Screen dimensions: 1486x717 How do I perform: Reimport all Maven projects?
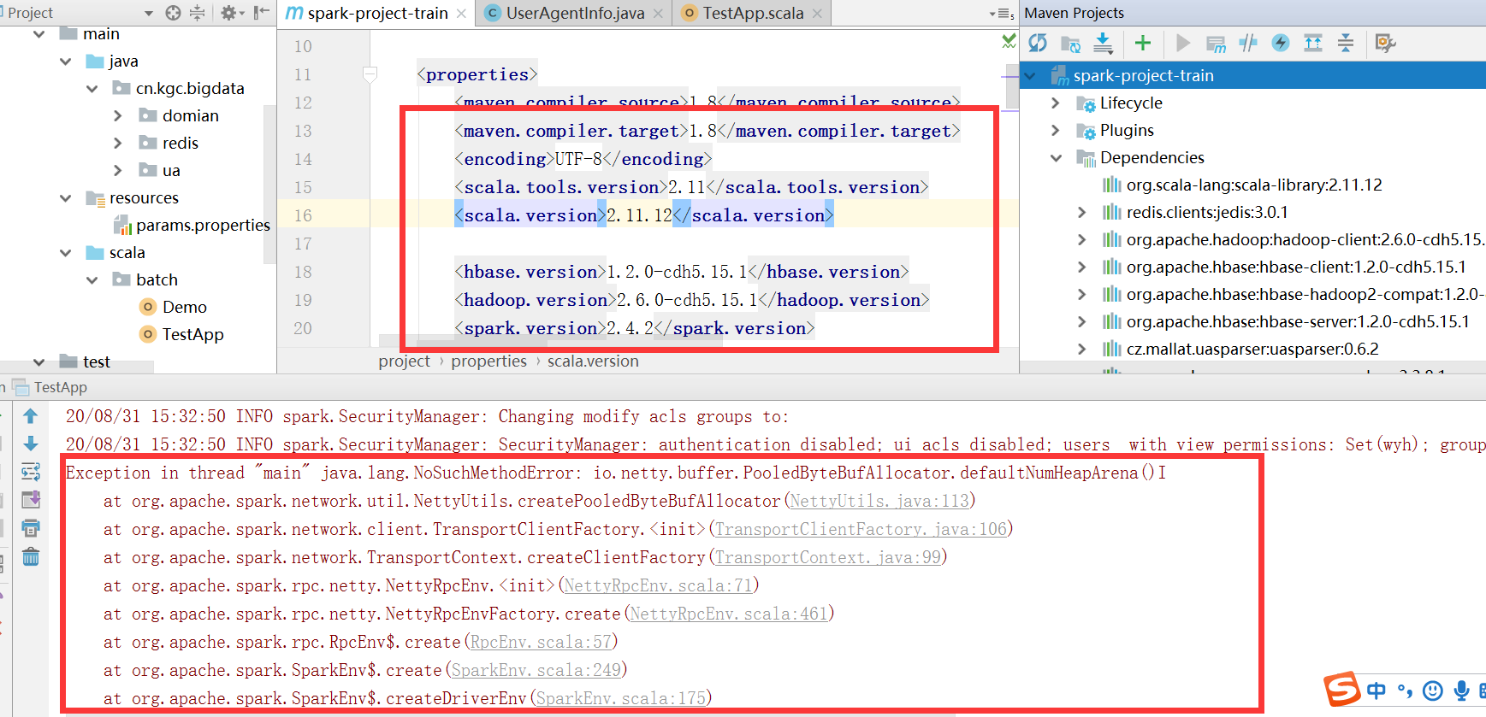1038,43
